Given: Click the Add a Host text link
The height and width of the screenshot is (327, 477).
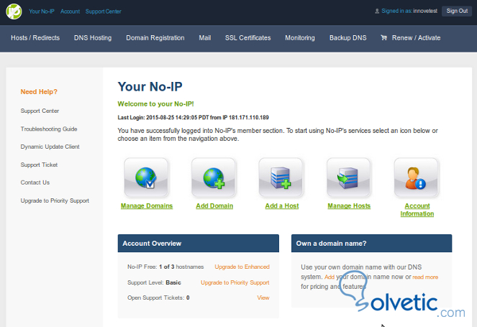Looking at the screenshot, I should [x=282, y=206].
